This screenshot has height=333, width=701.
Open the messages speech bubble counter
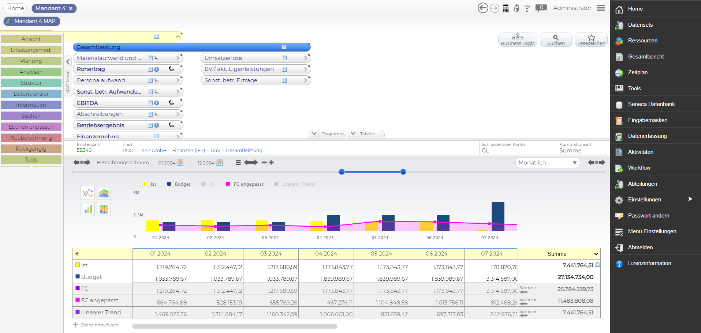coord(541,8)
